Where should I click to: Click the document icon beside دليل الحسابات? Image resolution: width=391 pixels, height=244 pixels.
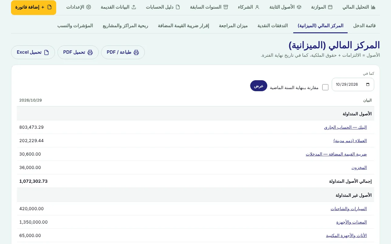[178, 7]
